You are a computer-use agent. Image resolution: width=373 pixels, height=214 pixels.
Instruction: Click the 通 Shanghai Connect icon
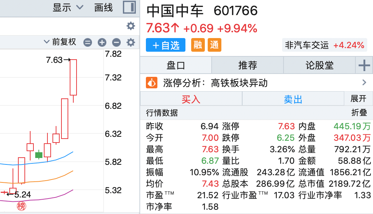click(x=214, y=45)
